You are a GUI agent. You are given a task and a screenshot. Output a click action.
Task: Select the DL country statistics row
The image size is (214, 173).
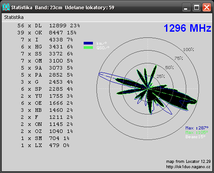pyautogui.click(x=48, y=26)
